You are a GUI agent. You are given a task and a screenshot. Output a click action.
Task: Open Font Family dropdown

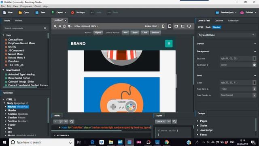[x=255, y=95]
